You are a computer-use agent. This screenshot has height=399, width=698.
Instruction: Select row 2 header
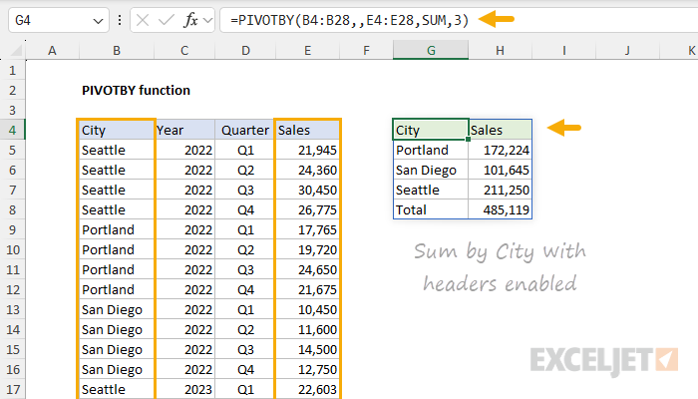(x=12, y=91)
